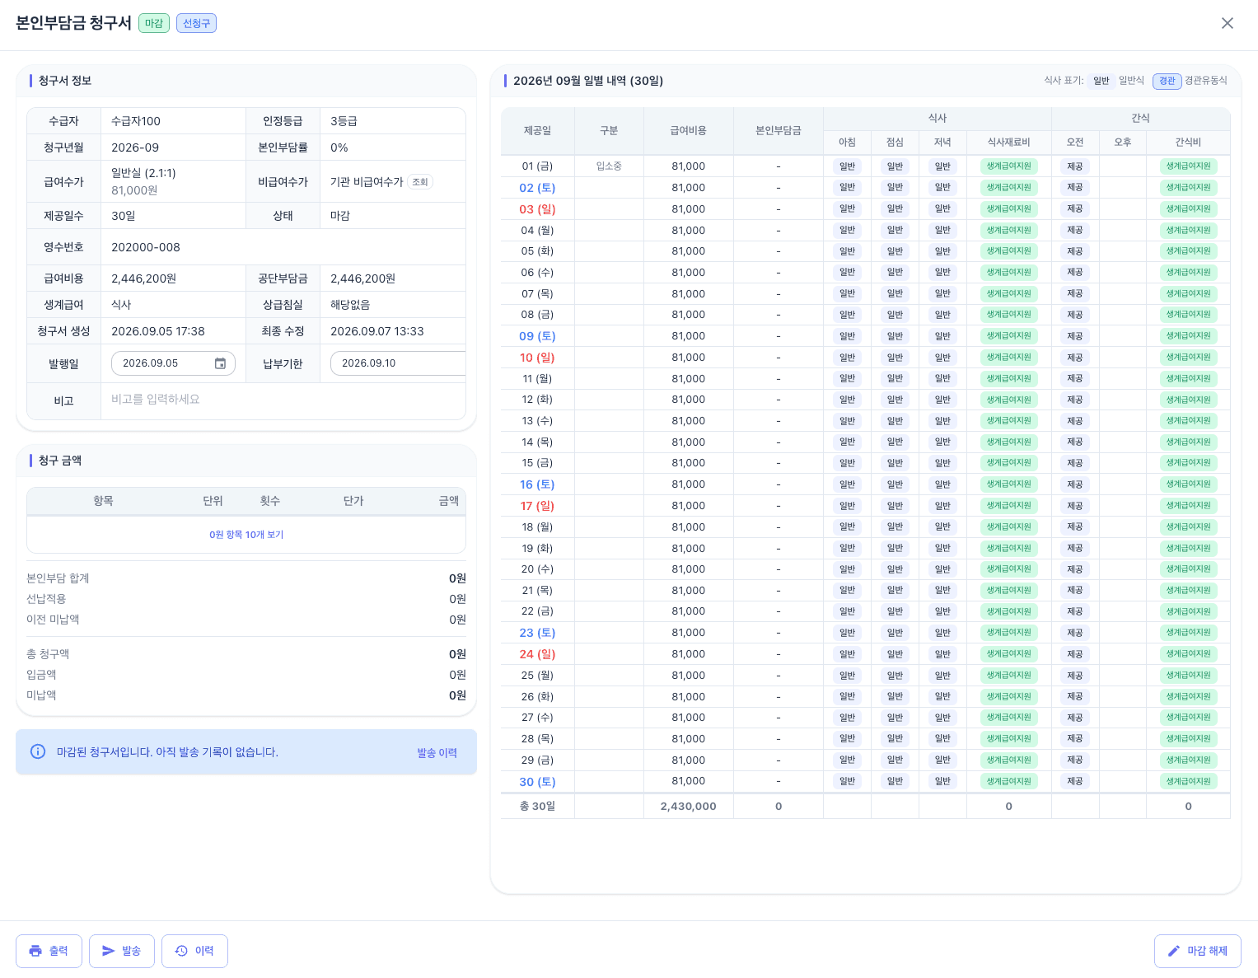Click the 총 30일 total cell
1258x978 pixels.
537,807
